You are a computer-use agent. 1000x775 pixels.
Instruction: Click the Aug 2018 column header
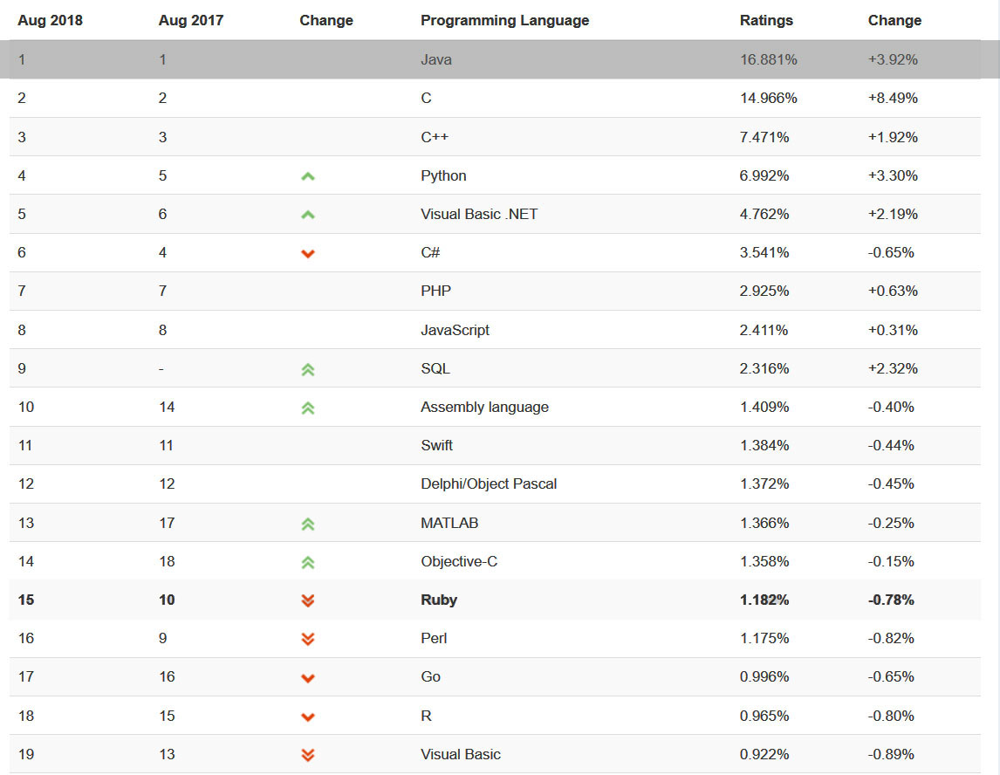point(50,20)
